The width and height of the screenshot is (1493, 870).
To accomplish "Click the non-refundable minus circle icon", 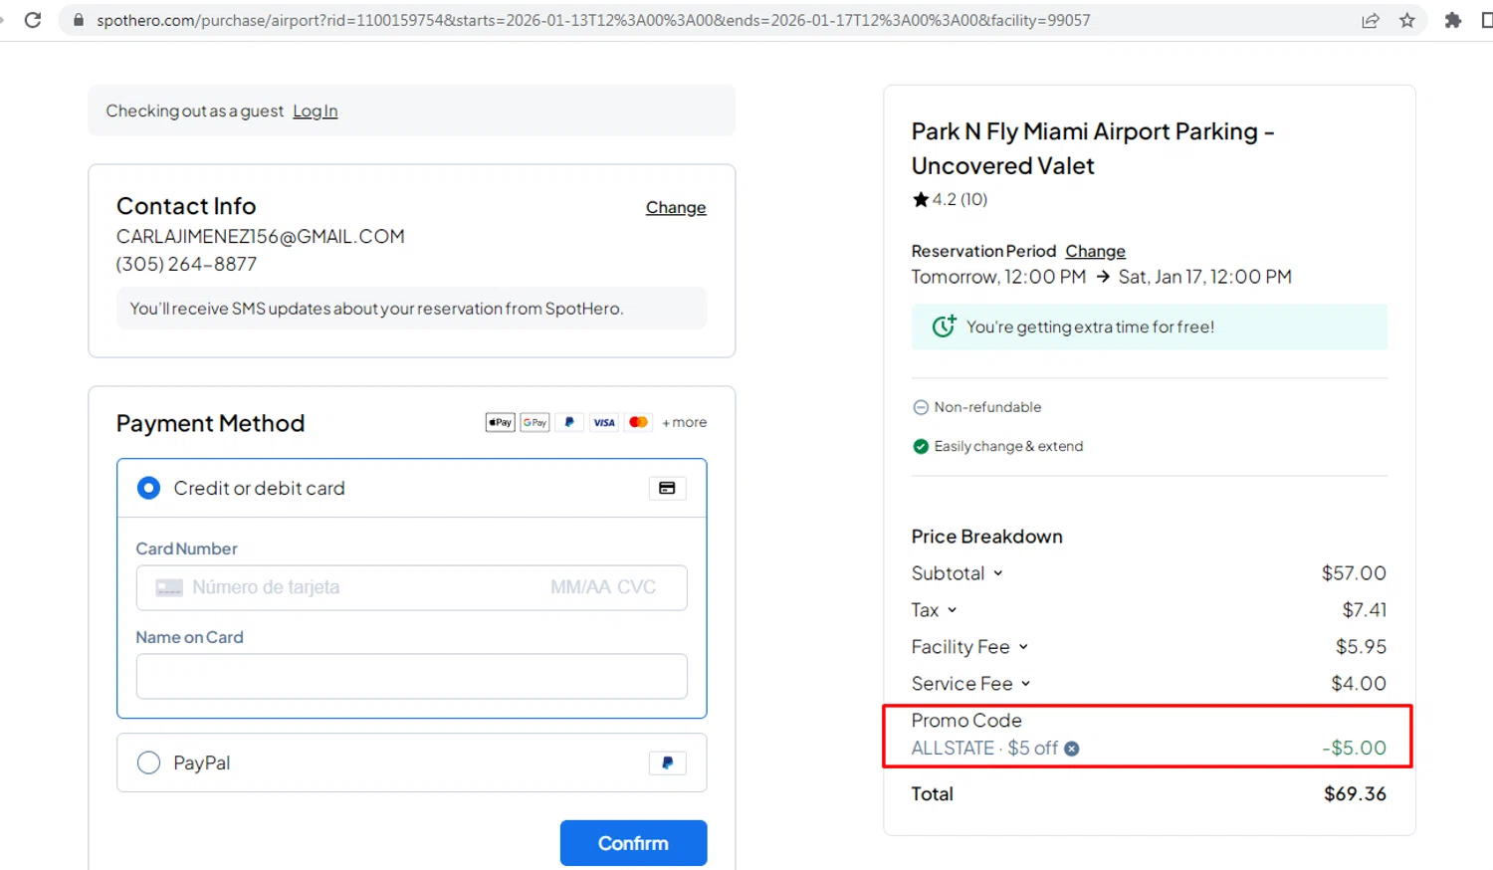I will click(x=921, y=407).
